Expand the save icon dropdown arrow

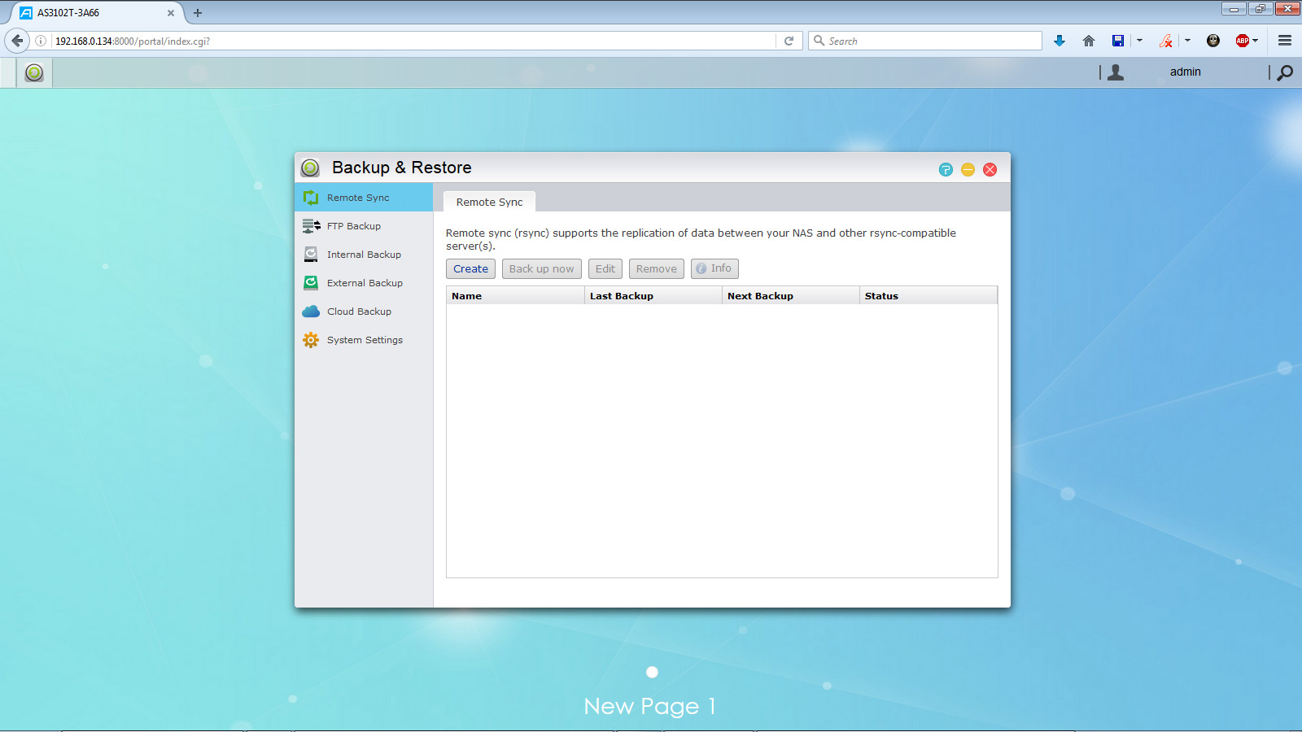pos(1139,41)
